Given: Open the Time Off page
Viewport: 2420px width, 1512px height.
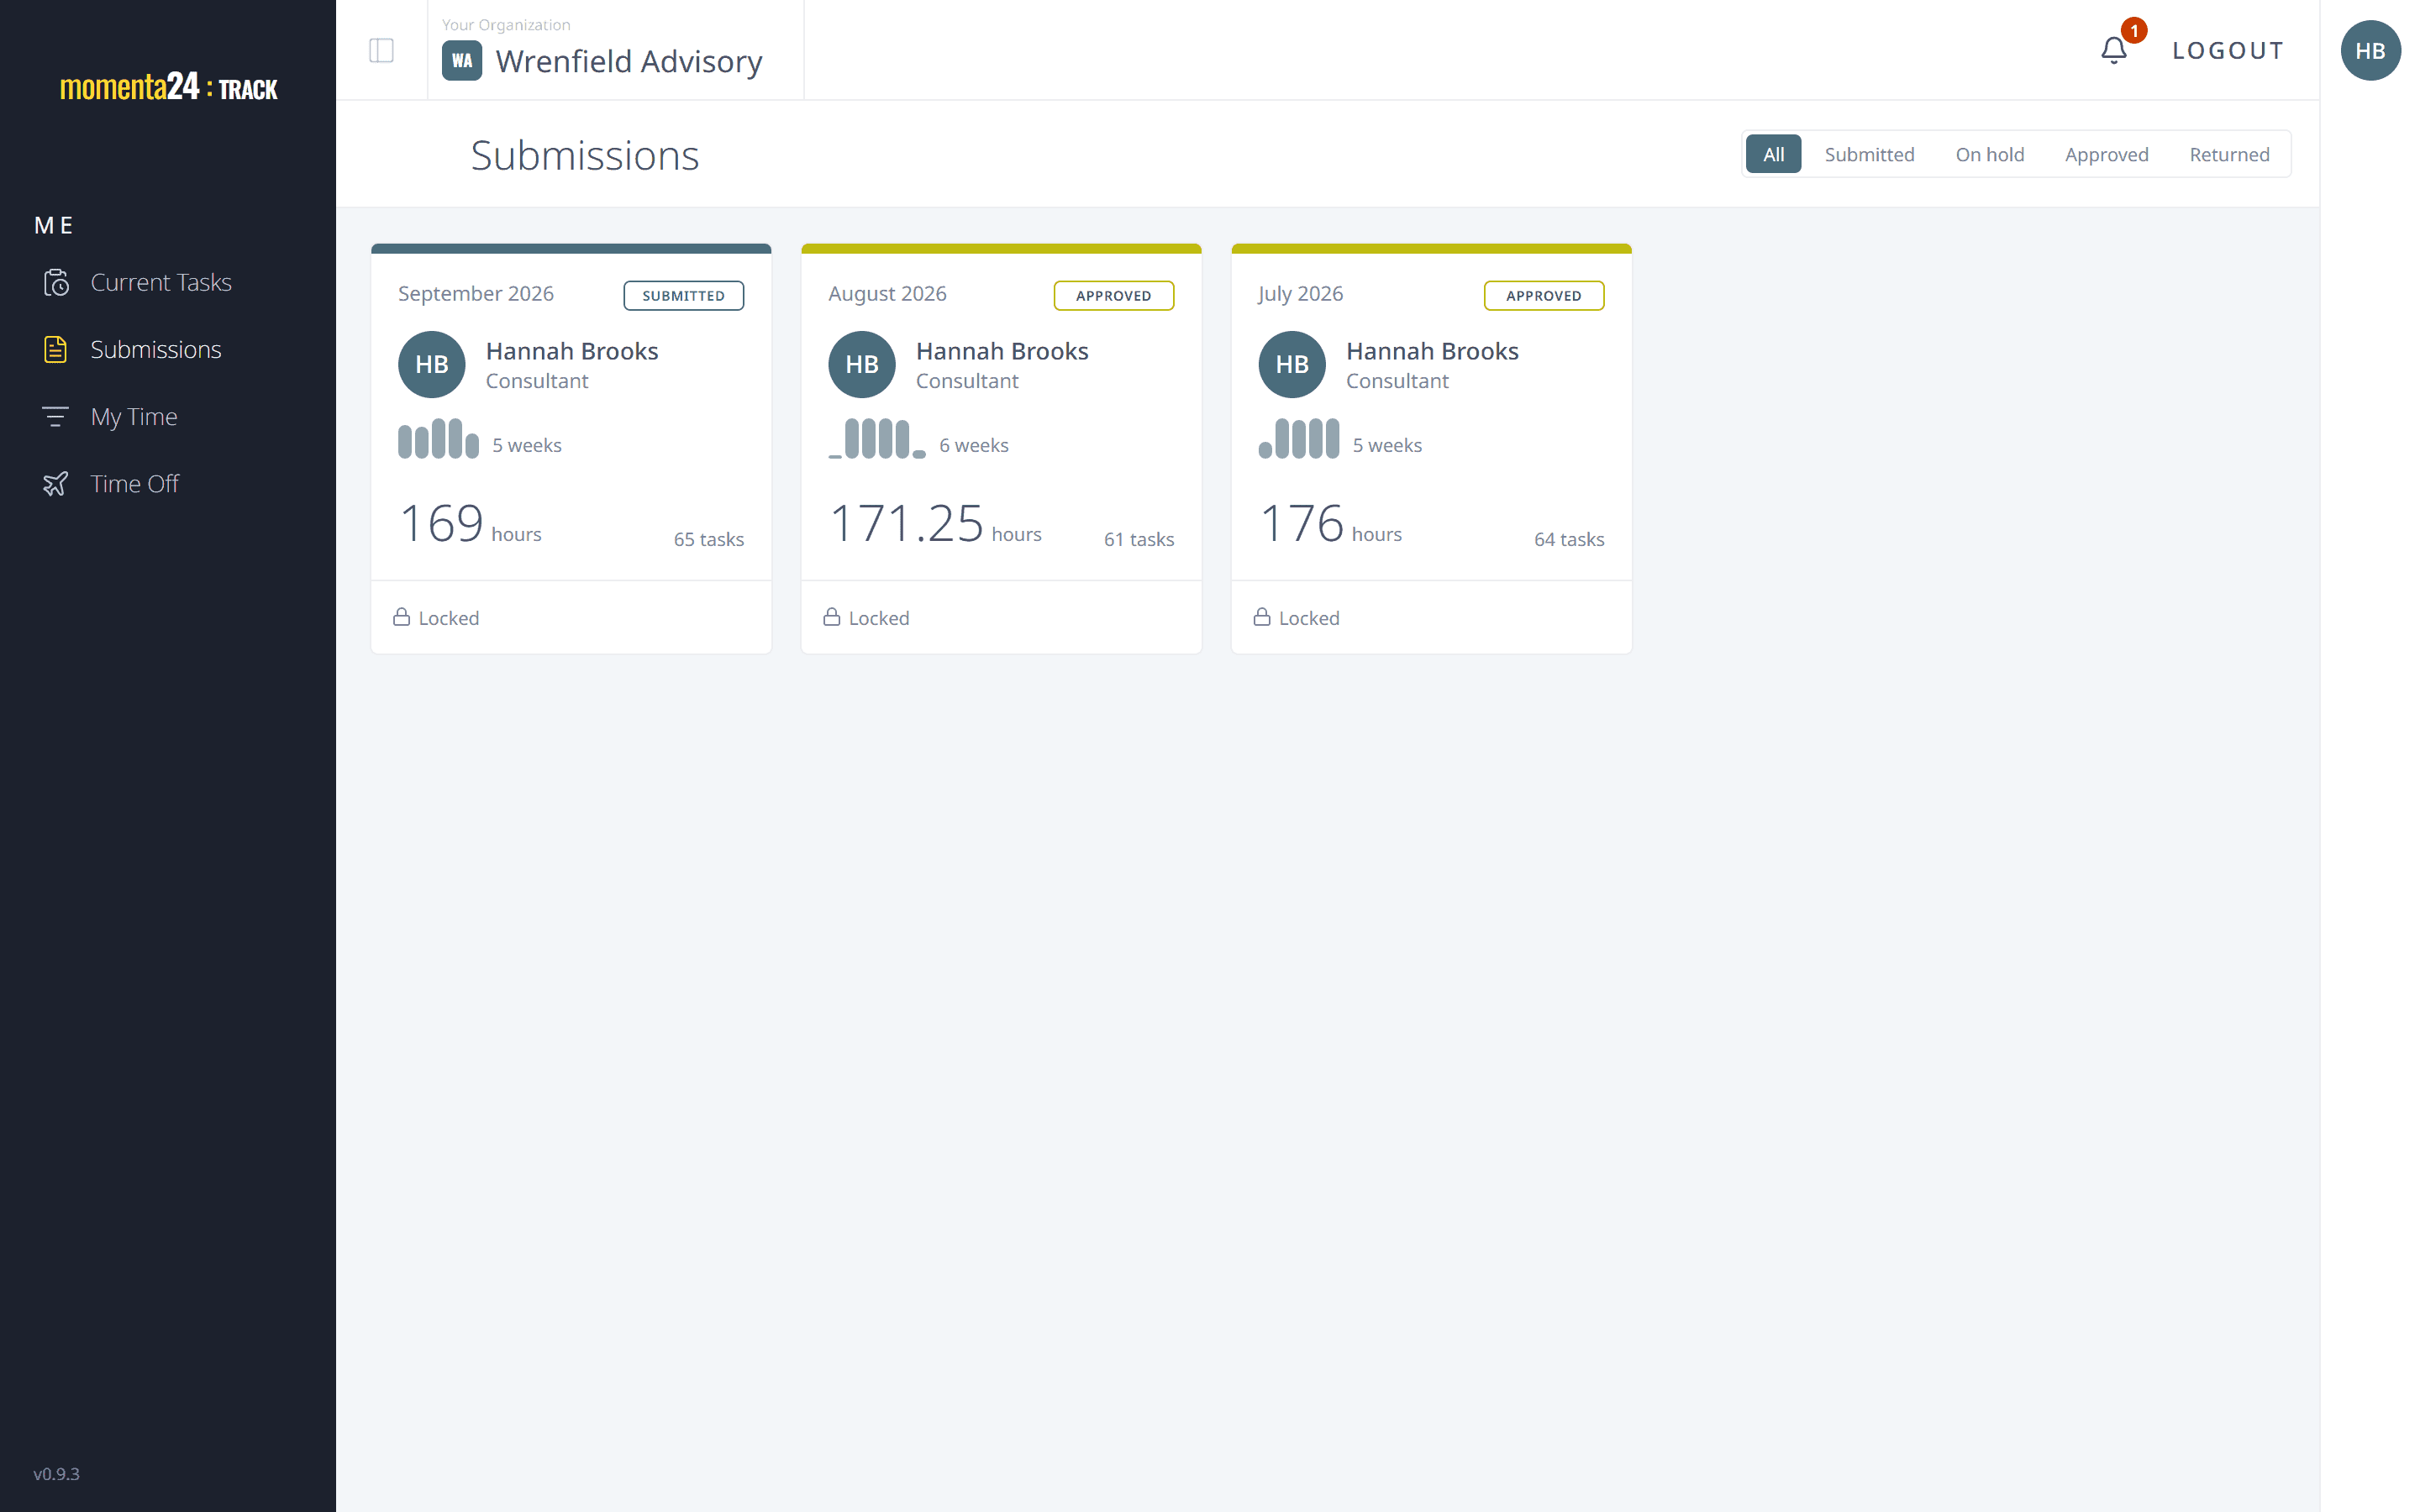Looking at the screenshot, I should (135, 484).
